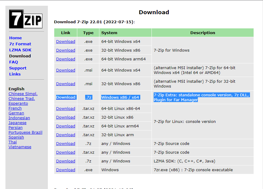This screenshot has width=263, height=189.
Task: Choose Portuguese Brazil language
Action: (x=25, y=133)
